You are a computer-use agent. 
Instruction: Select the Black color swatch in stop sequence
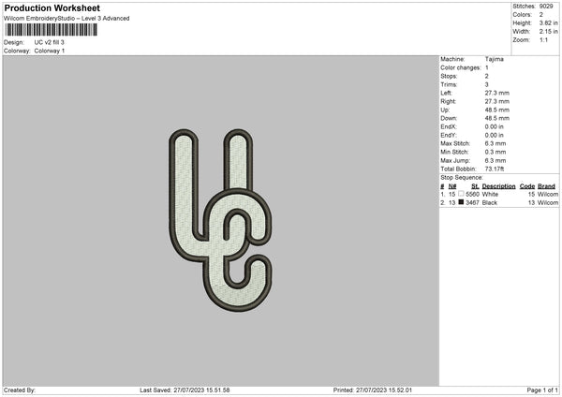tap(461, 202)
